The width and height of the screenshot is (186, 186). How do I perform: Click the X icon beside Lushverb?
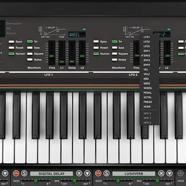coord(161,173)
